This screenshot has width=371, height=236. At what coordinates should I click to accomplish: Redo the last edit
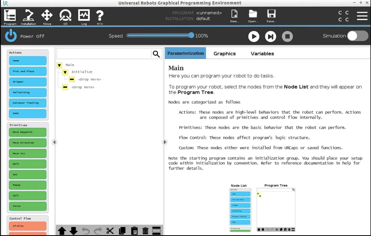(x=98, y=231)
